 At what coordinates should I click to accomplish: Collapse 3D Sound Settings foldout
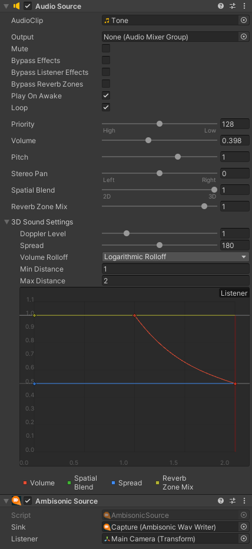[x=6, y=222]
